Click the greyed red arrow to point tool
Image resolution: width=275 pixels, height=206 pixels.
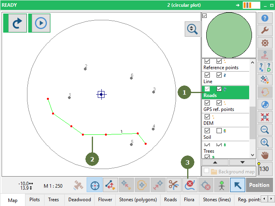(x=158, y=185)
